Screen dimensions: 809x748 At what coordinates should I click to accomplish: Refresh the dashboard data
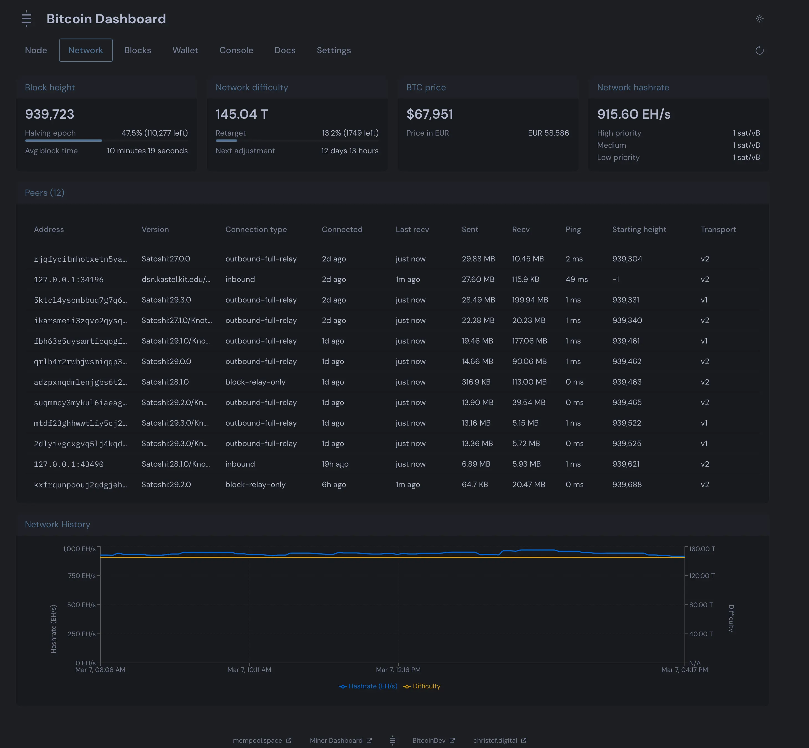[x=759, y=50]
